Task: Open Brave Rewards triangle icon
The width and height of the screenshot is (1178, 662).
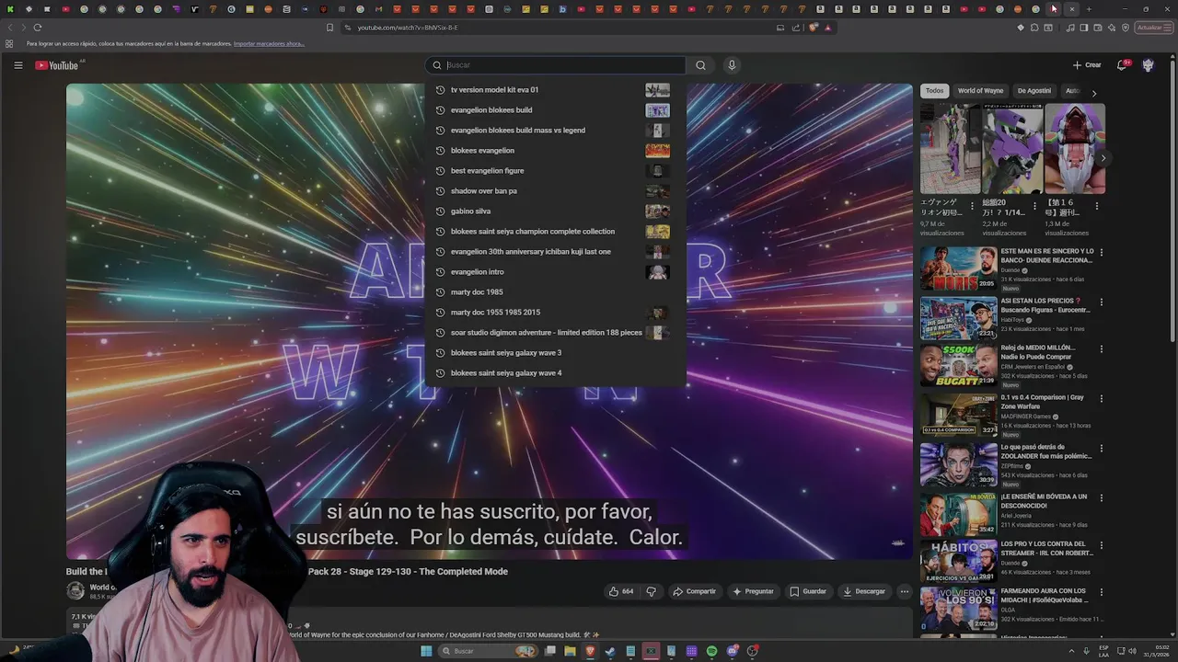Action: [827, 28]
